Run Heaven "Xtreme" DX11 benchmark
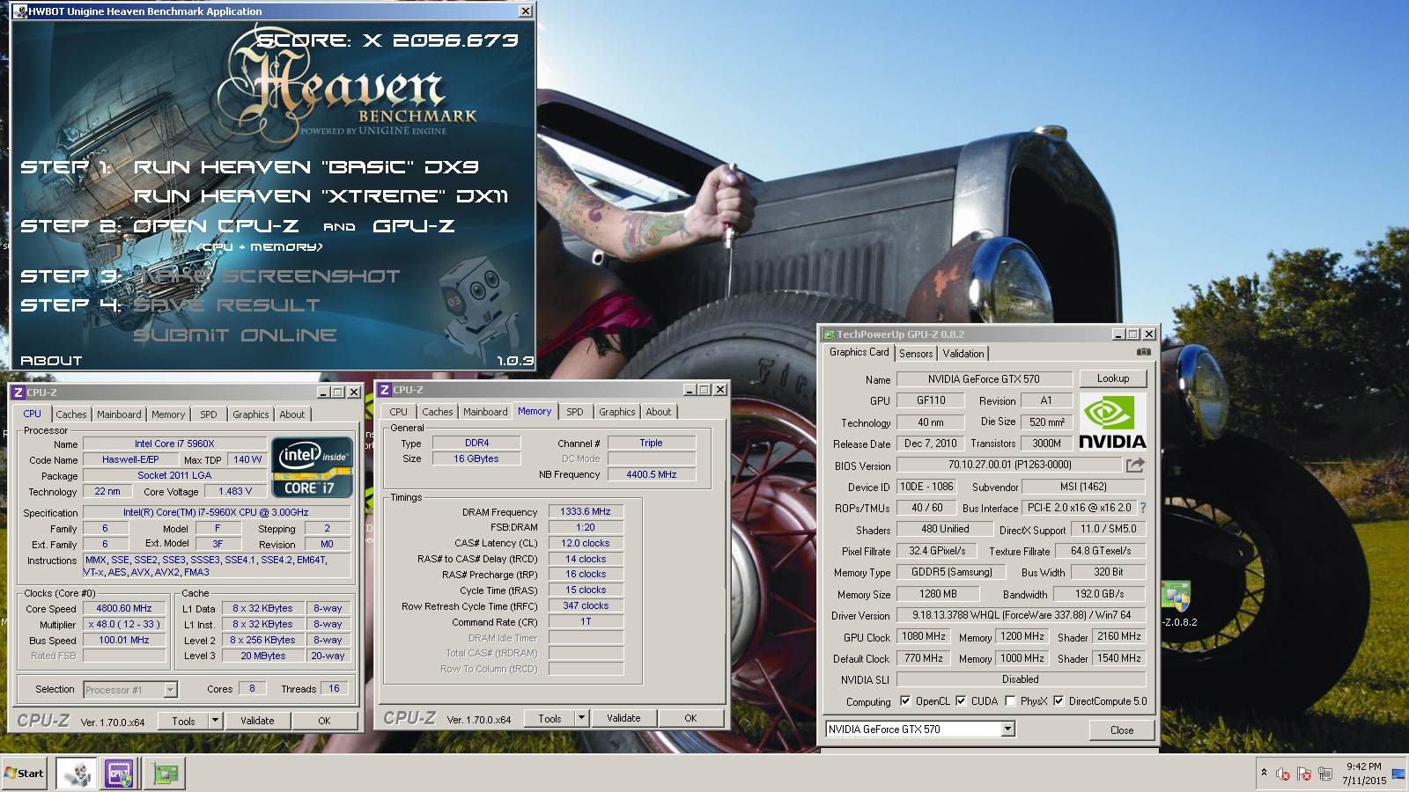The image size is (1409, 792). coord(321,196)
